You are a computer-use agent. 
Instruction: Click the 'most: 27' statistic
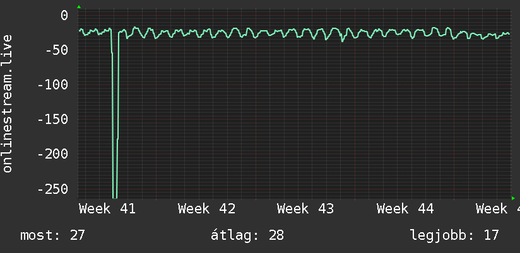click(x=53, y=235)
